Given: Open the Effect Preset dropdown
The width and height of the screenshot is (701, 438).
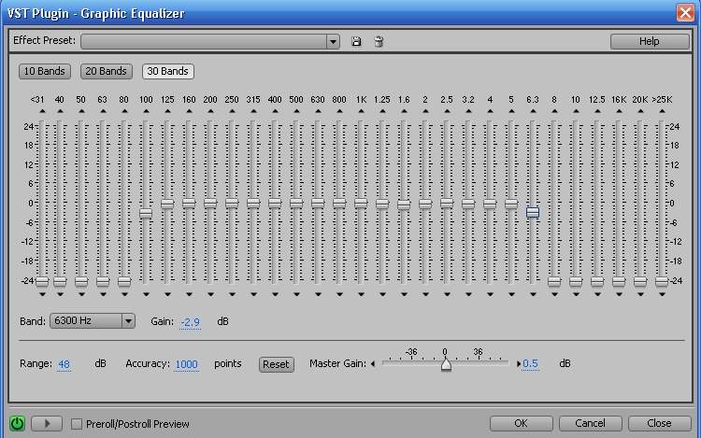Looking at the screenshot, I should click(x=333, y=42).
